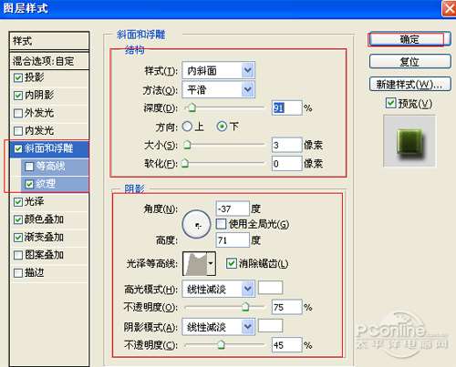Click the highlight color swatch
The width and height of the screenshot is (456, 367).
click(270, 288)
